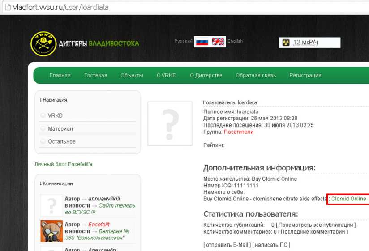Click the radiation hazard icon
Viewport: 369px width, 251px height.
click(286, 43)
